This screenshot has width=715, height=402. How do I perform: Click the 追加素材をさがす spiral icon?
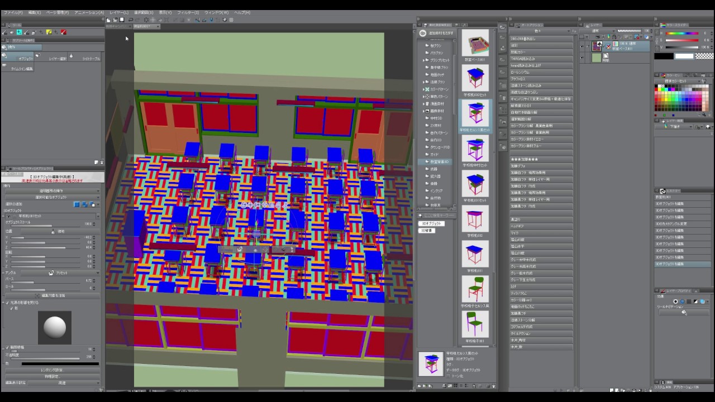click(x=423, y=33)
